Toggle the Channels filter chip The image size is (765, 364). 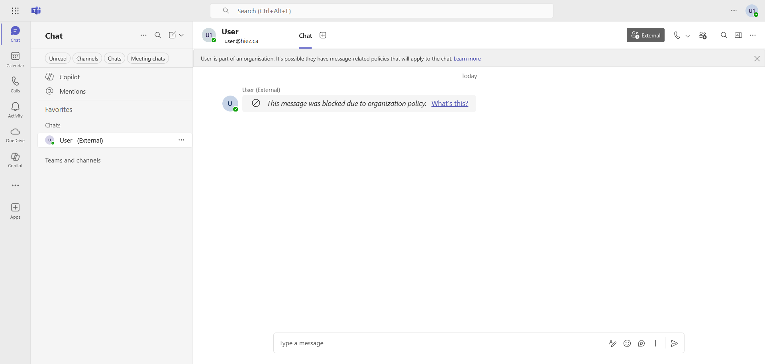point(87,59)
